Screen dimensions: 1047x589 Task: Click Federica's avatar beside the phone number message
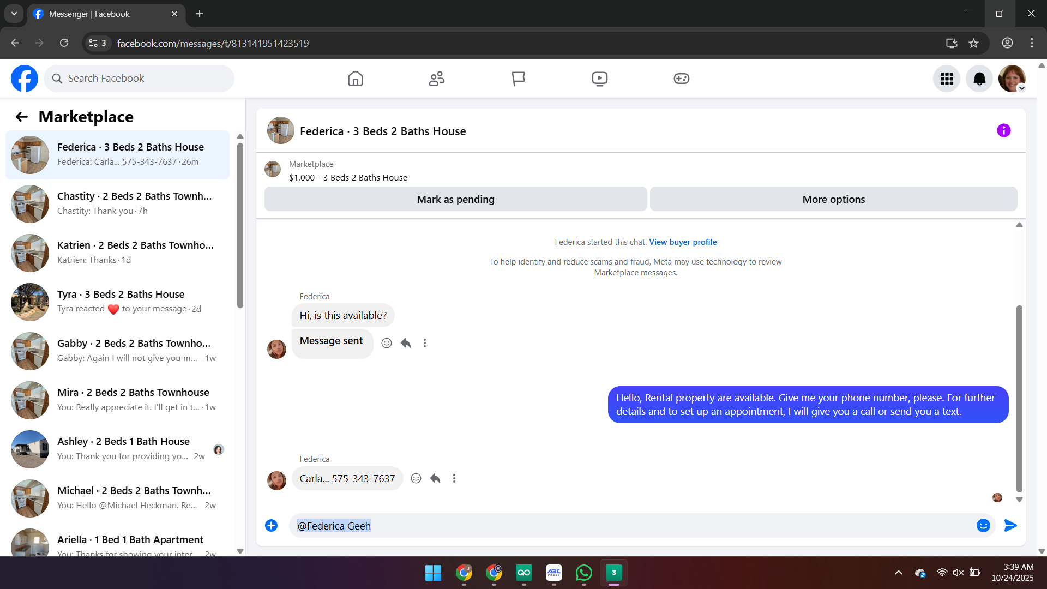coord(276,480)
